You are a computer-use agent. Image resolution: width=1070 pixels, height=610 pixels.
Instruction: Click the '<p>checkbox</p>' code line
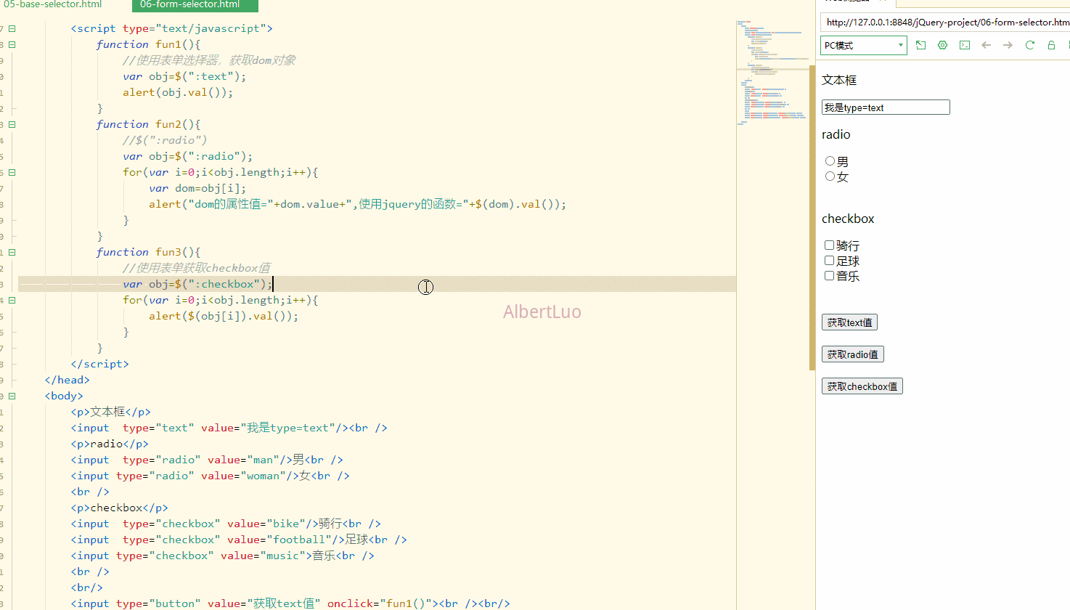point(119,508)
